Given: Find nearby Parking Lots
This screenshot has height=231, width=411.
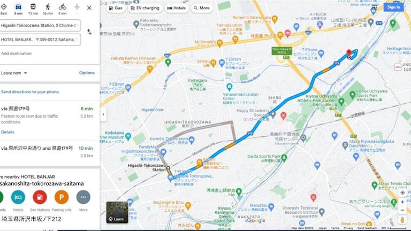Looking at the screenshot, I should click(x=62, y=197).
